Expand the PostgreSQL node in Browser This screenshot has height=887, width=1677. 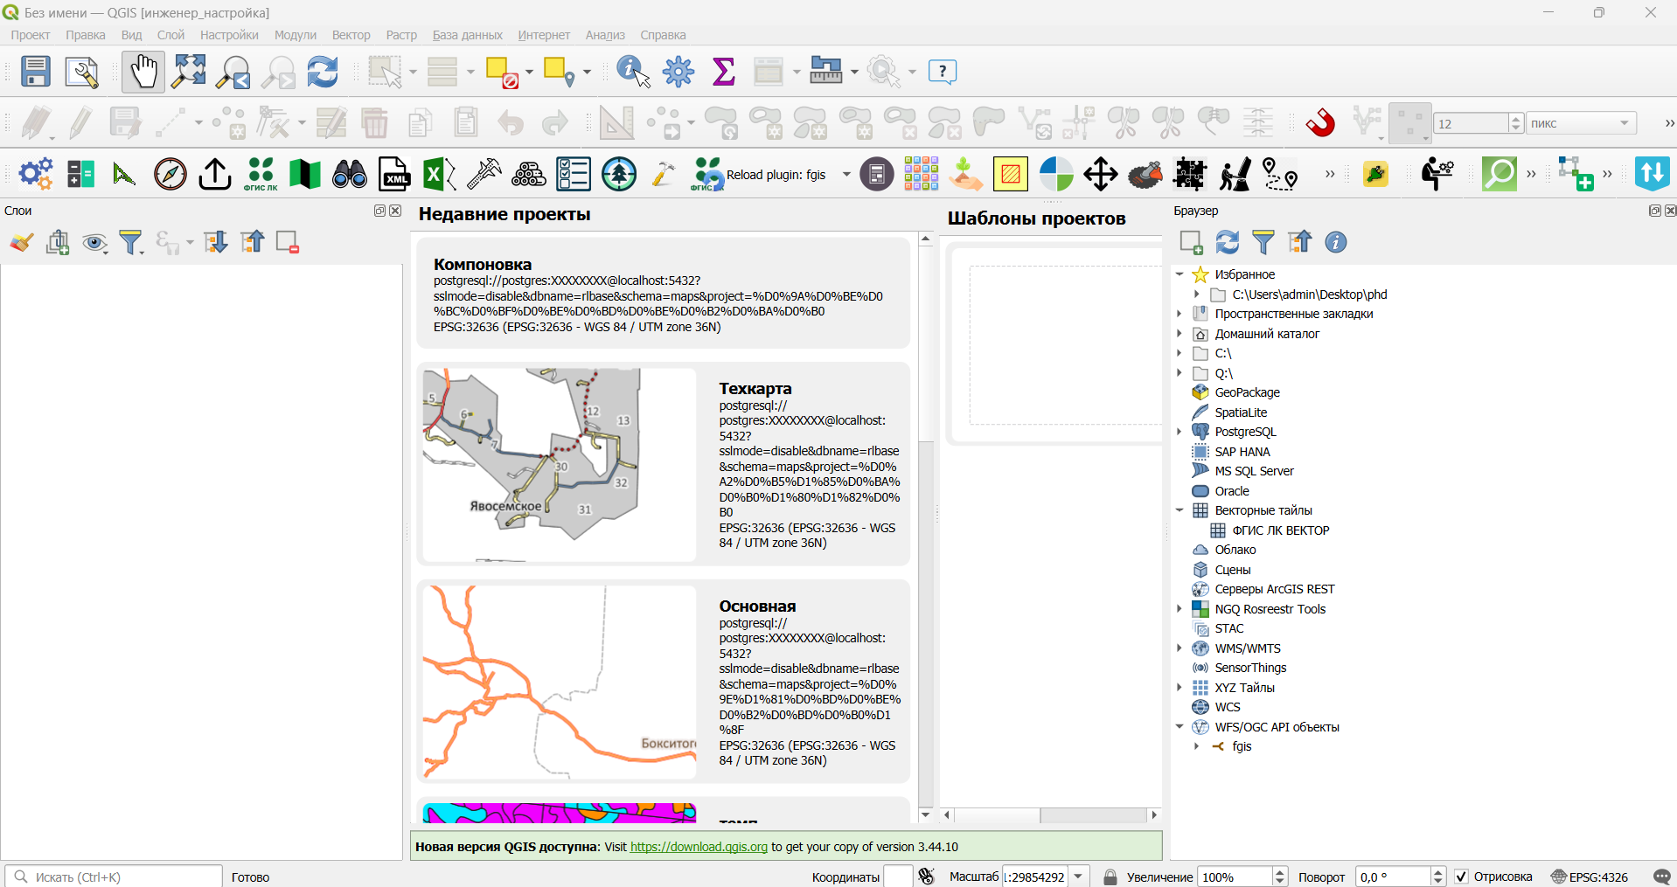[1179, 432]
